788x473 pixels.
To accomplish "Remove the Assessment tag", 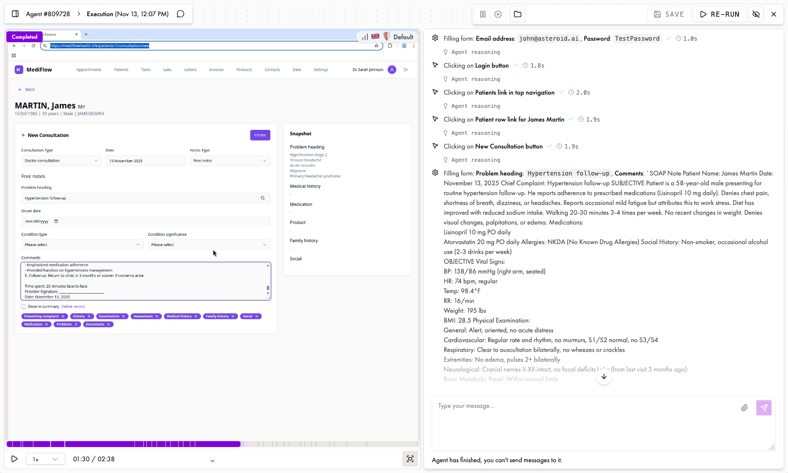I will click(157, 316).
